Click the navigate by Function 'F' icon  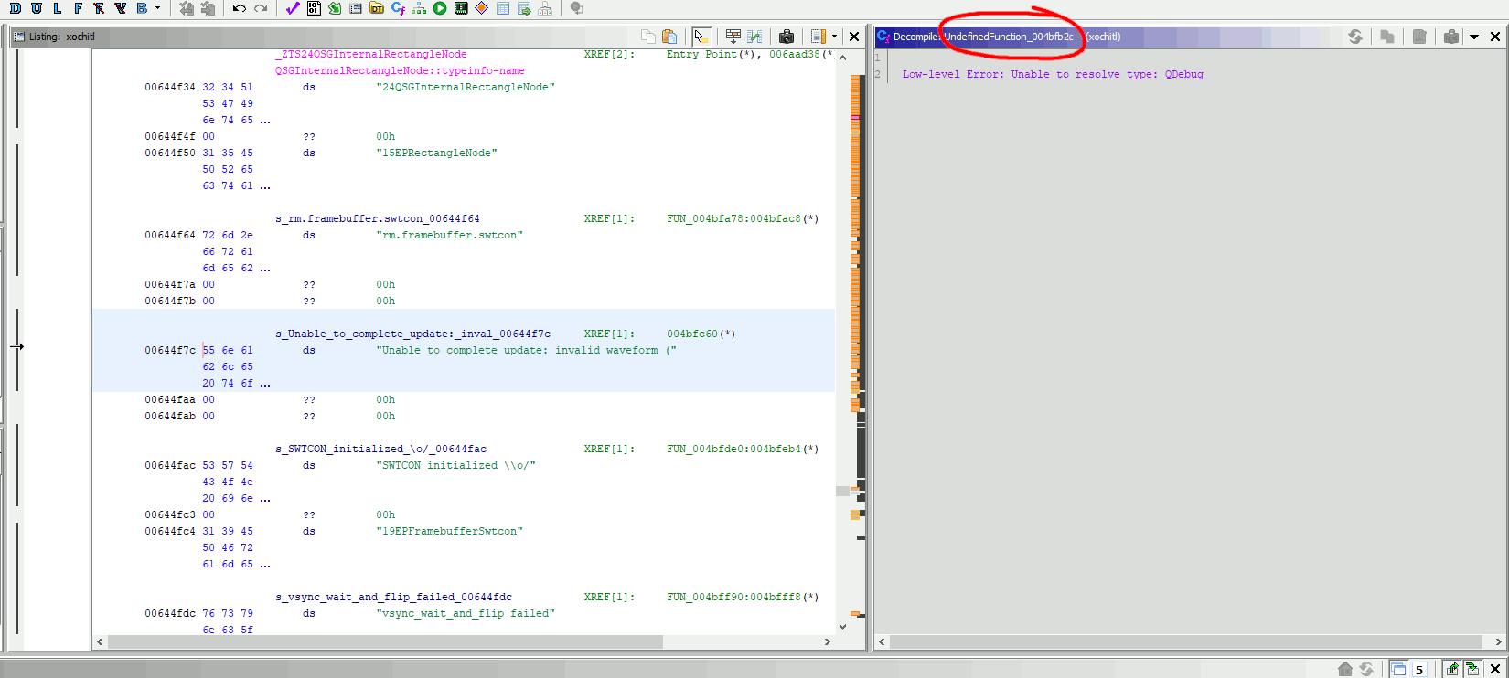(78, 8)
